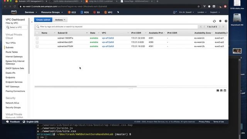The height and width of the screenshot is (139, 247).
Task: Open Peering Connections in sidebar
Action: click(x=15, y=91)
